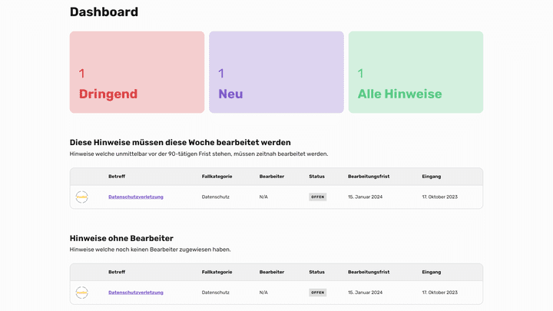553x311 pixels.
Task: Click 'Fallkategorie' header in the weekly-deadline table
Action: [216, 177]
